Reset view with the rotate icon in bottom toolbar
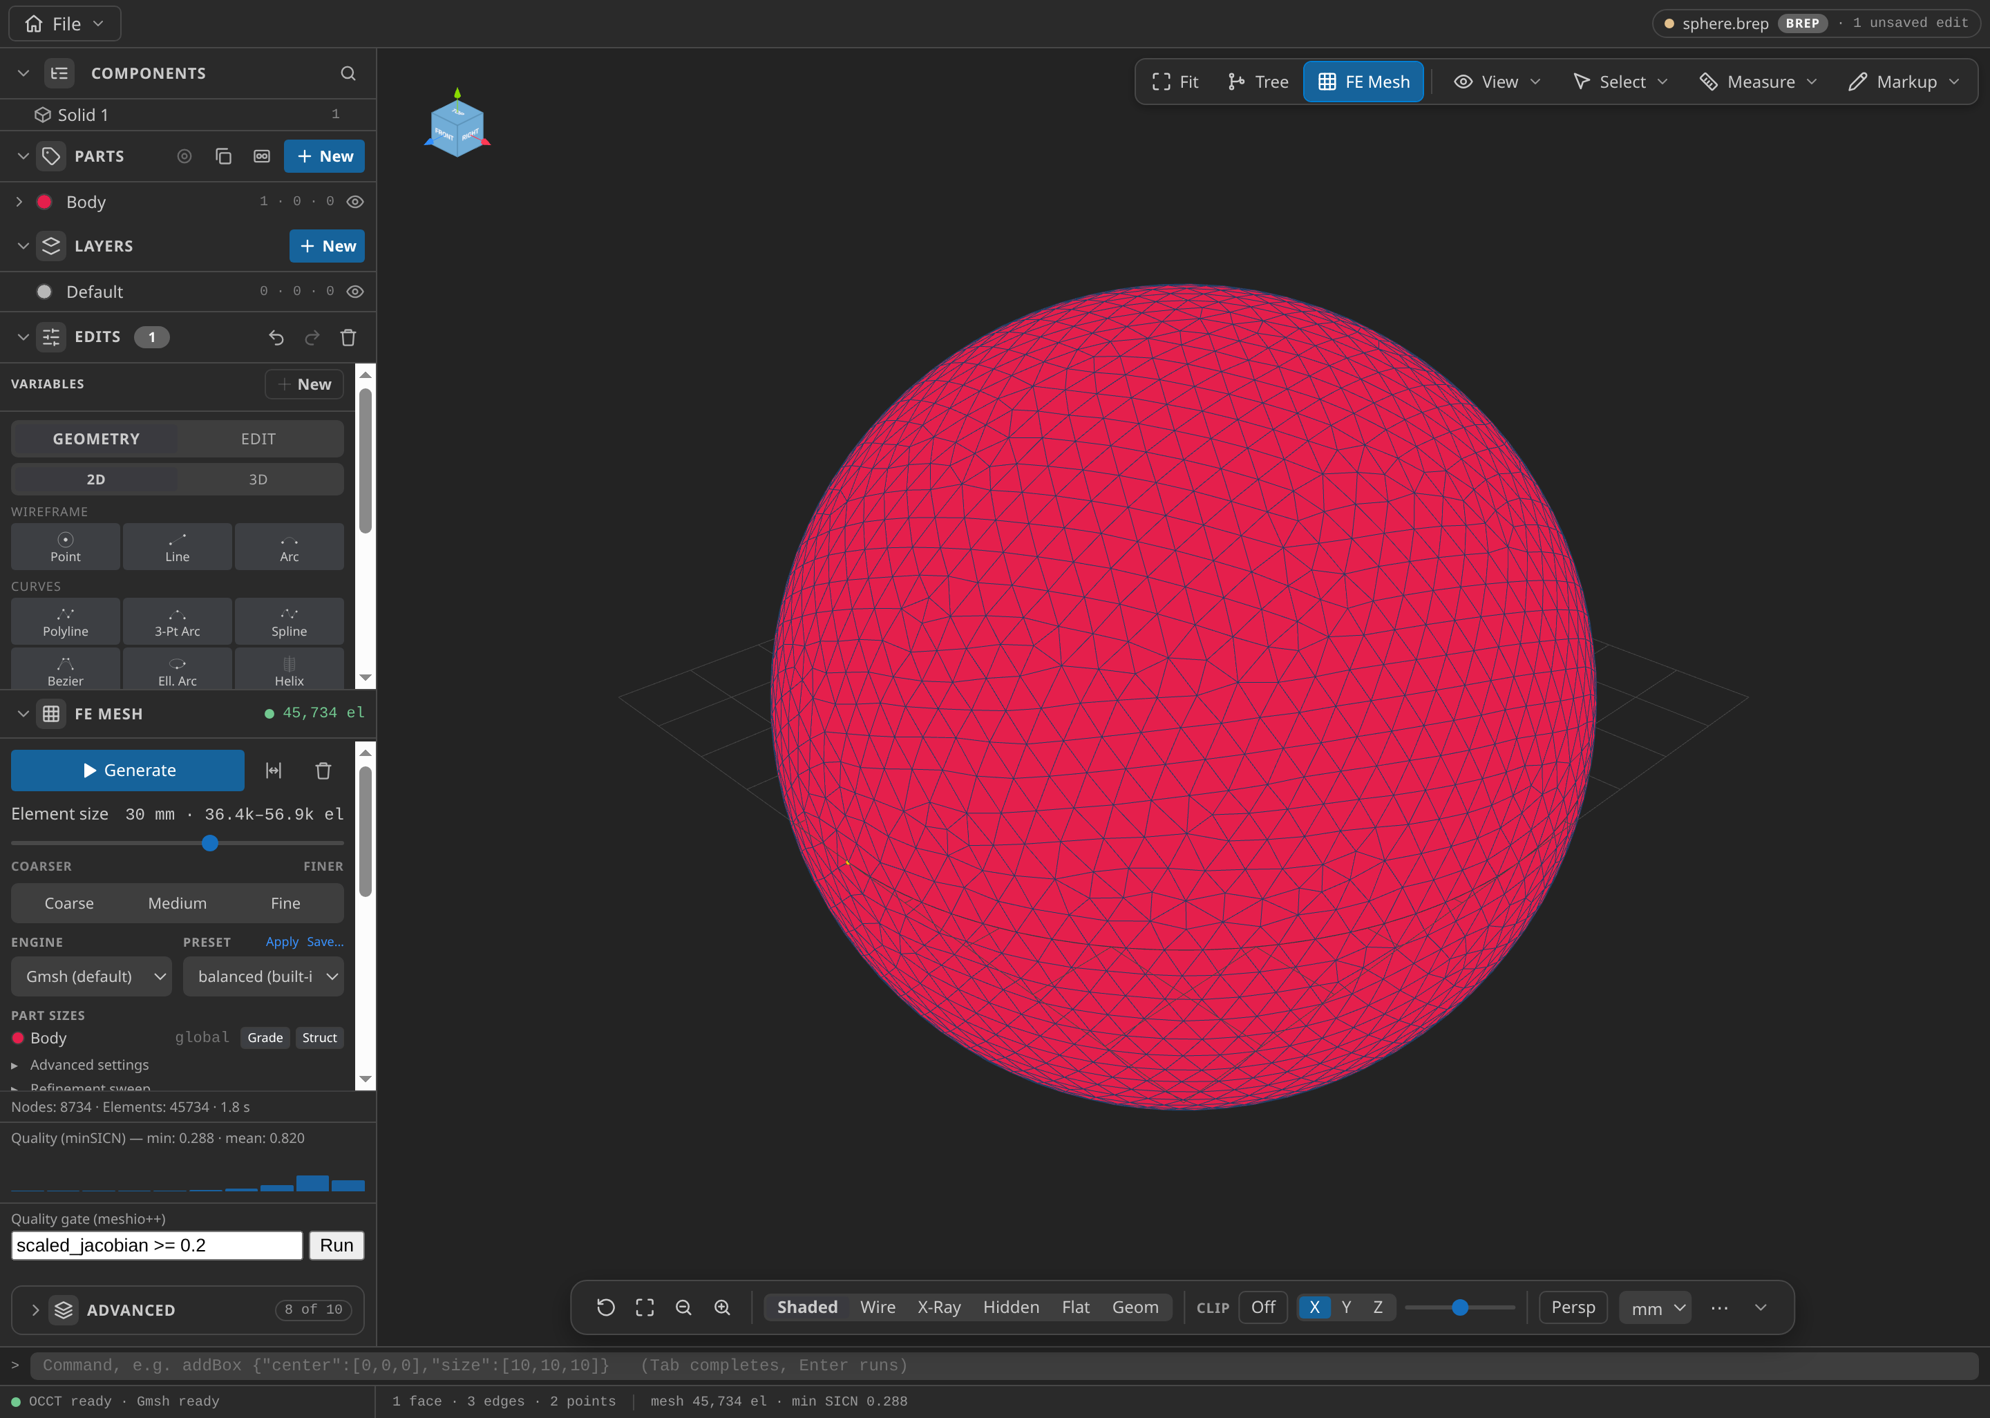Screen dimensions: 1990x1418 (x=606, y=1307)
